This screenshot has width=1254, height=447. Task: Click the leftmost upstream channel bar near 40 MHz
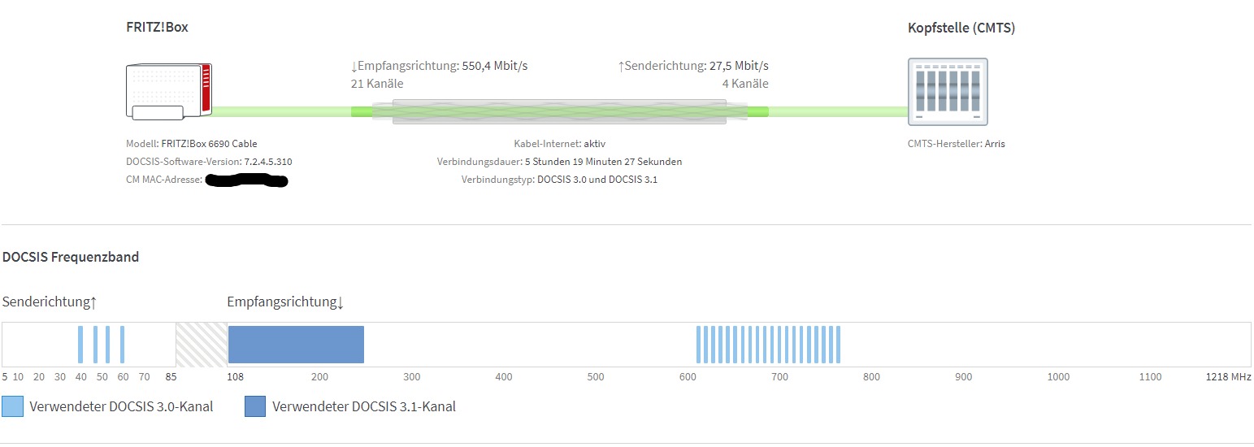click(x=80, y=344)
